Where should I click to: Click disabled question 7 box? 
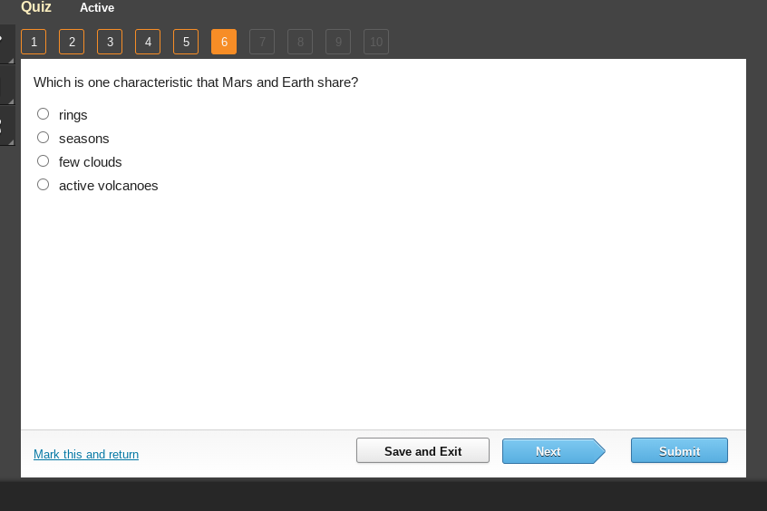[x=262, y=42]
